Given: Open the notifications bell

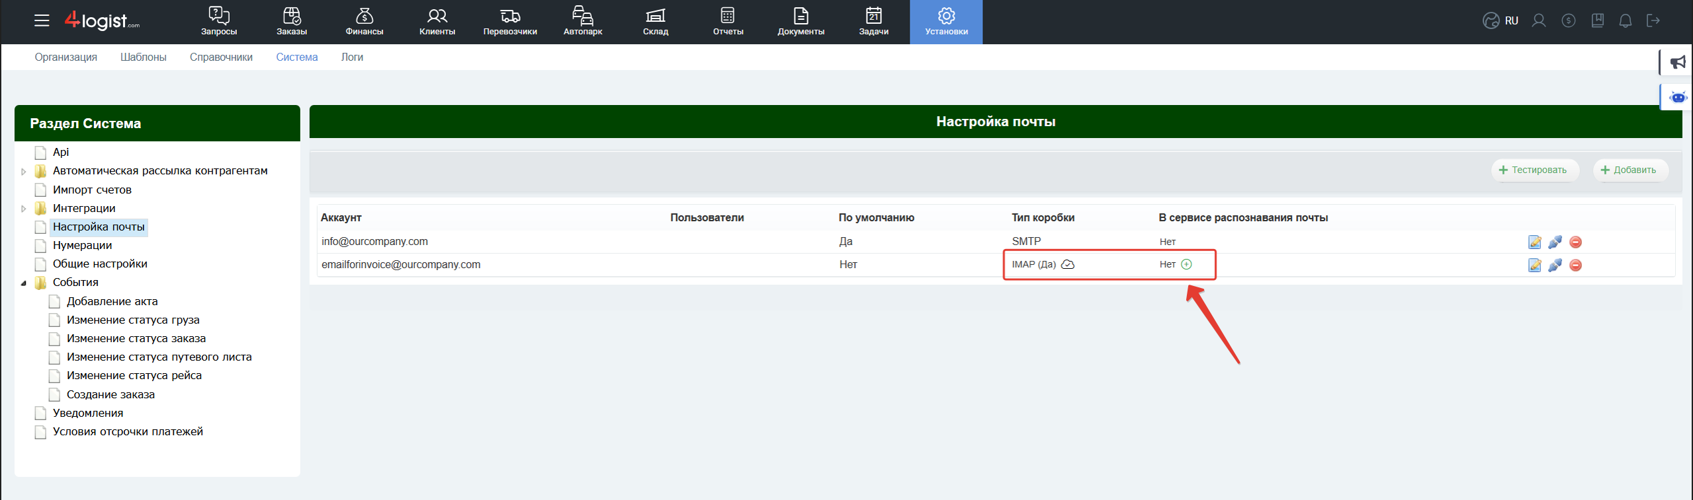Looking at the screenshot, I should pos(1625,21).
